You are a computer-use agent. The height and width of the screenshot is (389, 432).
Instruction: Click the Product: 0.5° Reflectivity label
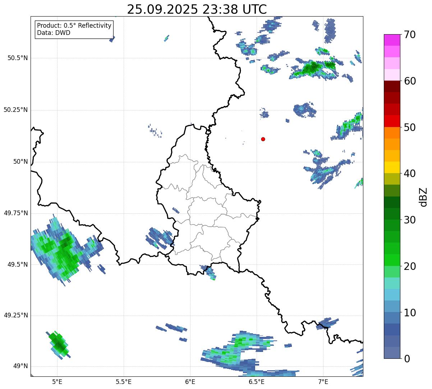tap(74, 26)
